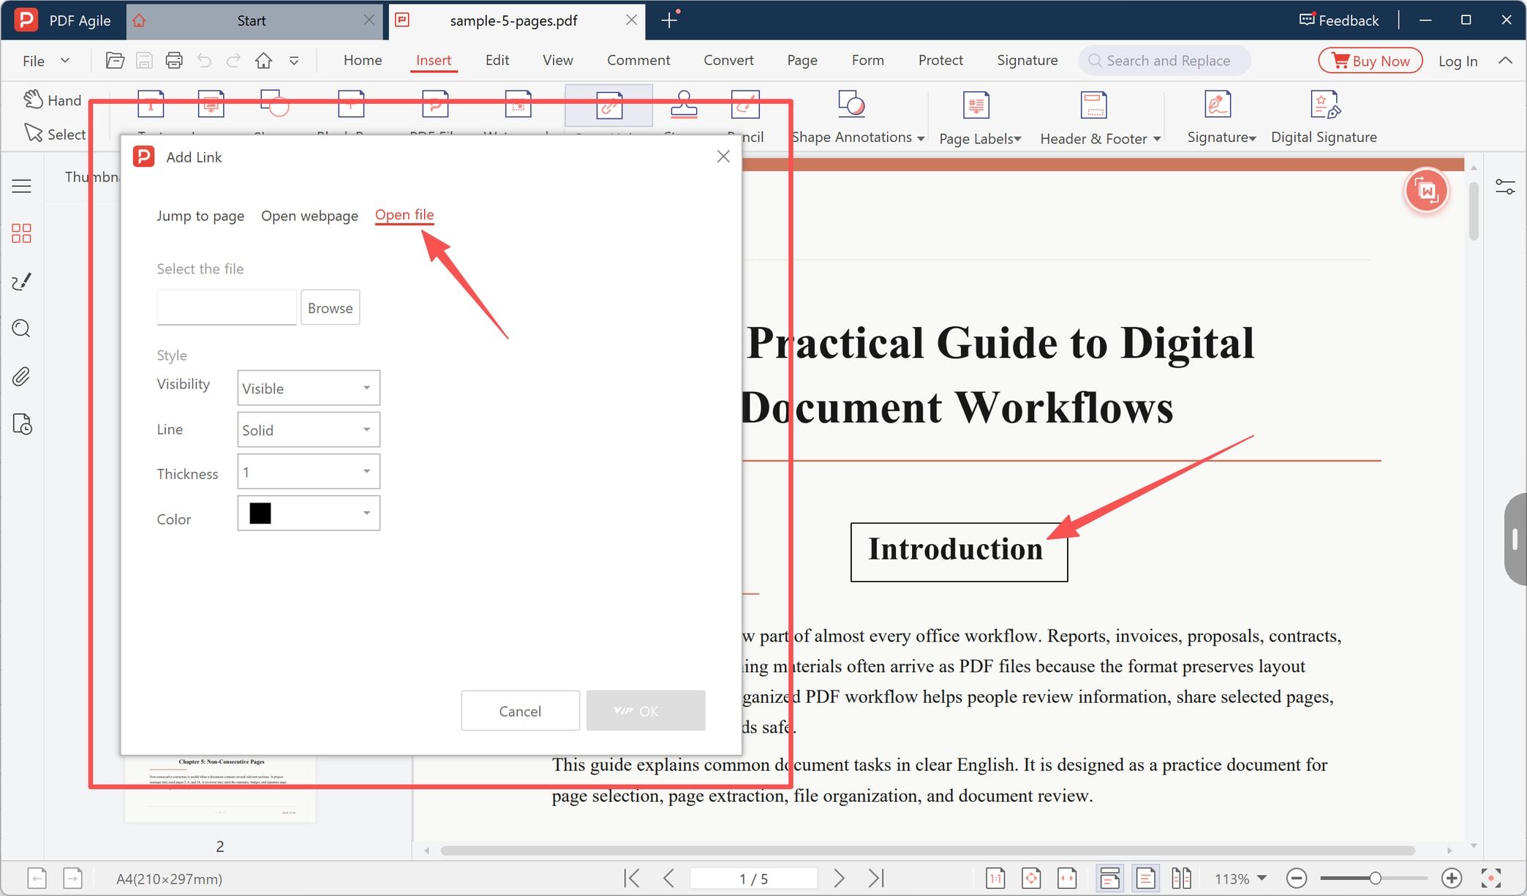Expand the zoom percentage dropdown
This screenshot has width=1527, height=896.
click(x=1262, y=878)
